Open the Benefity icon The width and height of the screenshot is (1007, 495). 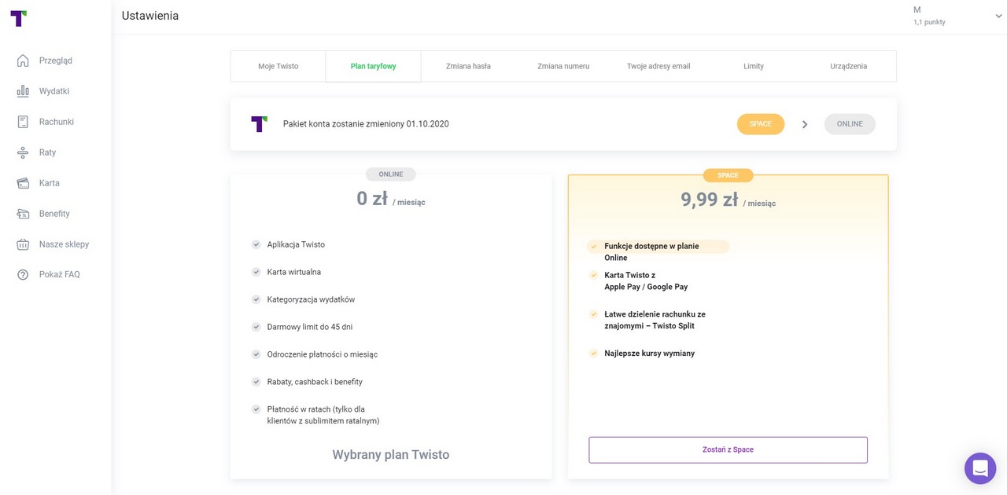(x=23, y=214)
